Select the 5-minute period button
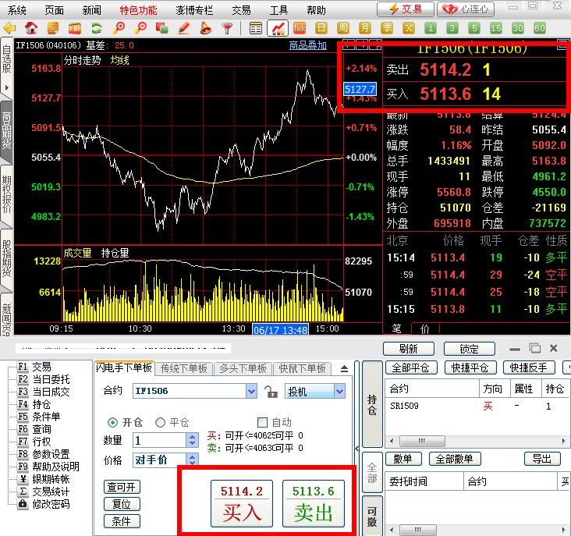The image size is (571, 536). [474, 28]
